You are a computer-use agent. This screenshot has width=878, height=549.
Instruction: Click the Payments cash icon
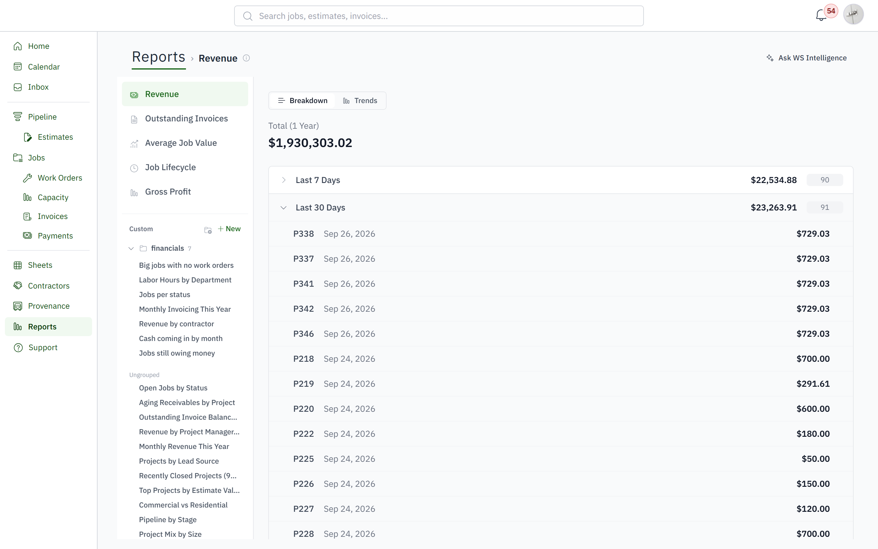tap(27, 236)
